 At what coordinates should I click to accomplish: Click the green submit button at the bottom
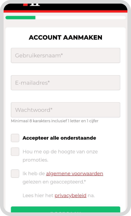tap(65, 210)
